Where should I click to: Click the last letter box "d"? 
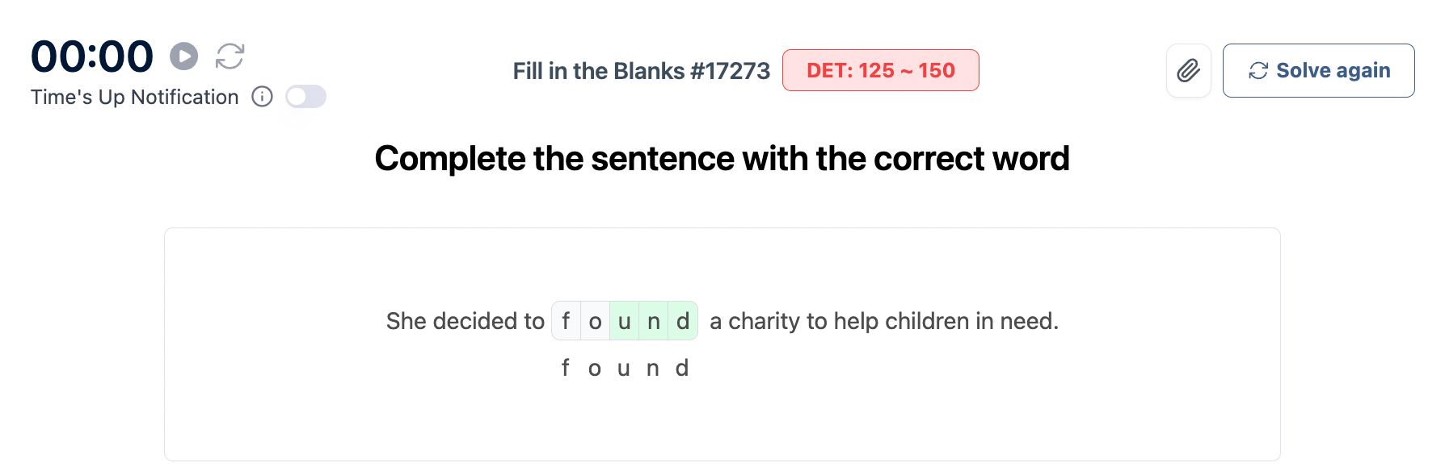[683, 321]
